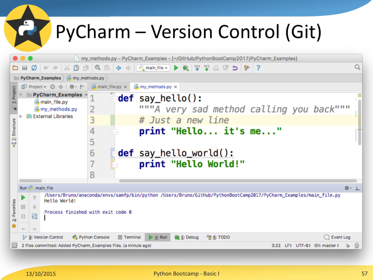373x280 pixels.
Task: Start debugging with the toolbar bug icon
Action: pos(185,68)
